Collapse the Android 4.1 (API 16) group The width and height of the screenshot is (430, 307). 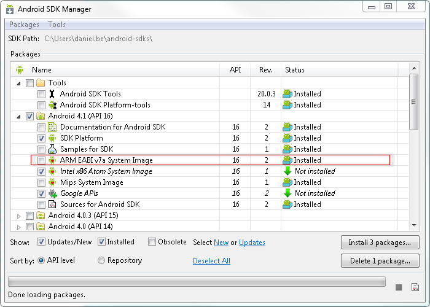pyautogui.click(x=18, y=117)
